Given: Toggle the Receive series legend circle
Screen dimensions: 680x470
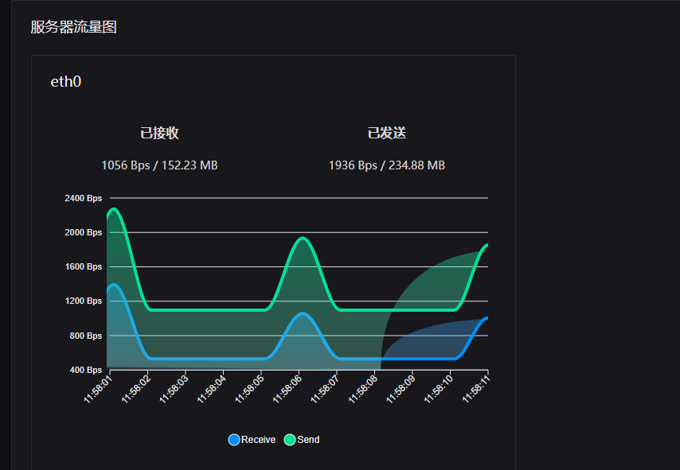Looking at the screenshot, I should click(x=234, y=440).
